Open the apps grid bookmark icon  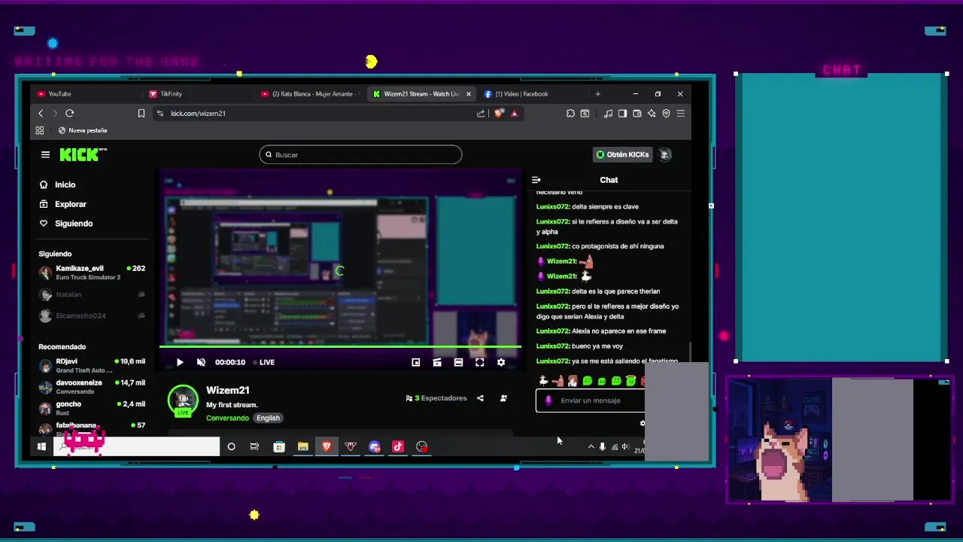40,130
